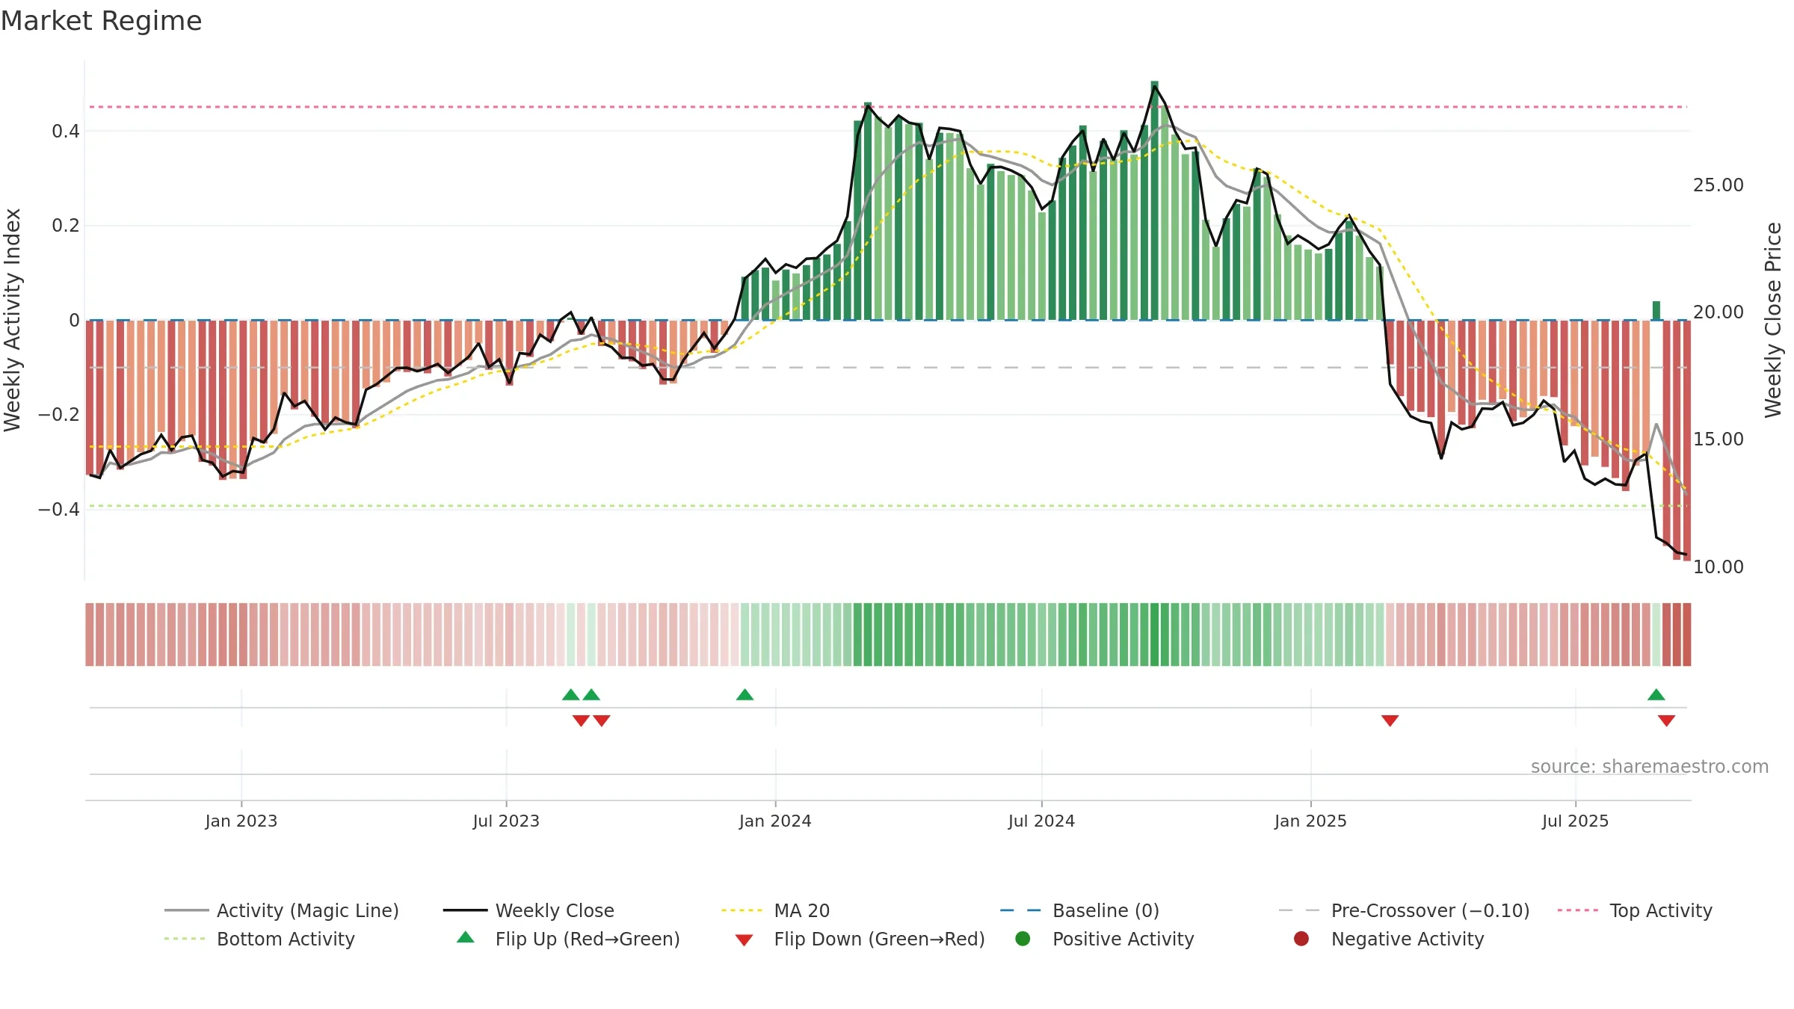Click the tallest green activity bar near Sep 2024
This screenshot has width=1794, height=1009.
click(x=1155, y=200)
